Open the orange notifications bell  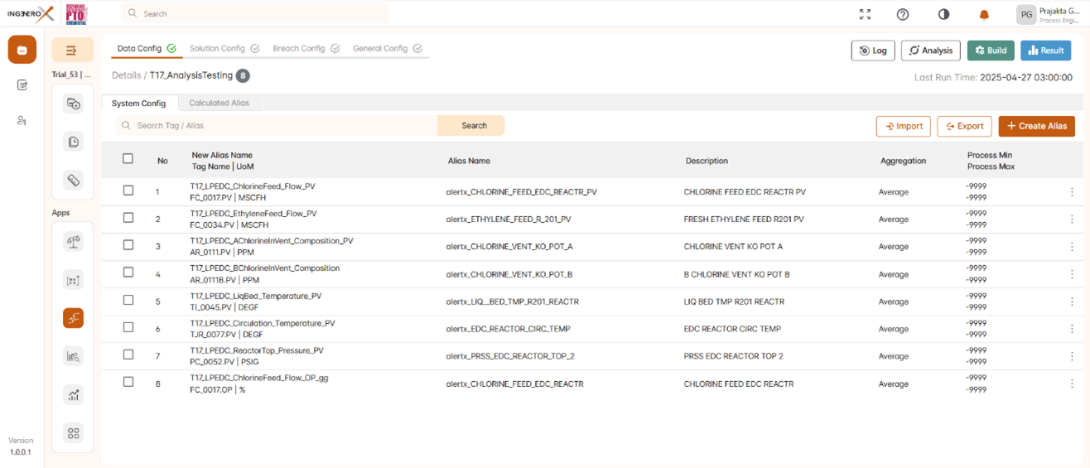(x=985, y=14)
